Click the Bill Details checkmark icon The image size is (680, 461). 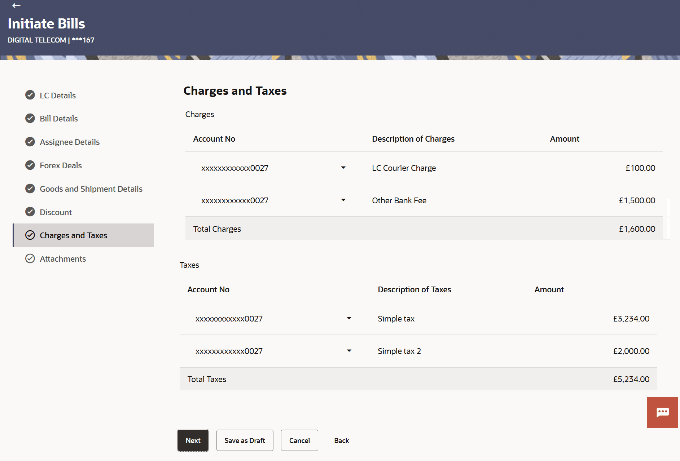click(x=30, y=119)
